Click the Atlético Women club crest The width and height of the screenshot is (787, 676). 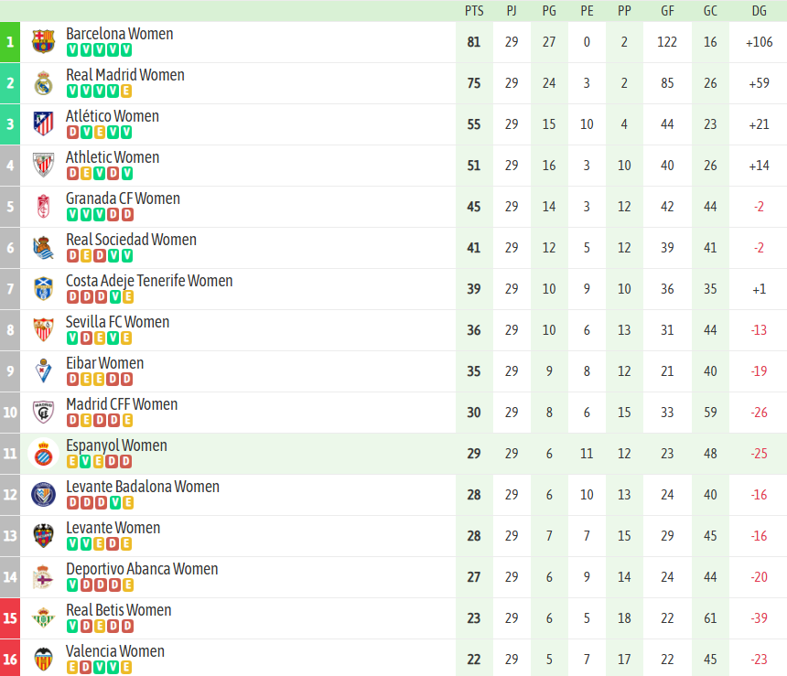(43, 124)
